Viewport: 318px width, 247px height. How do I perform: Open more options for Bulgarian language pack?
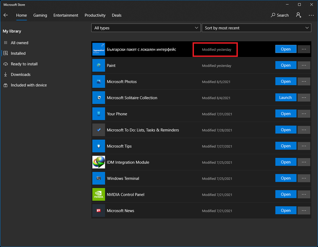(x=303, y=49)
